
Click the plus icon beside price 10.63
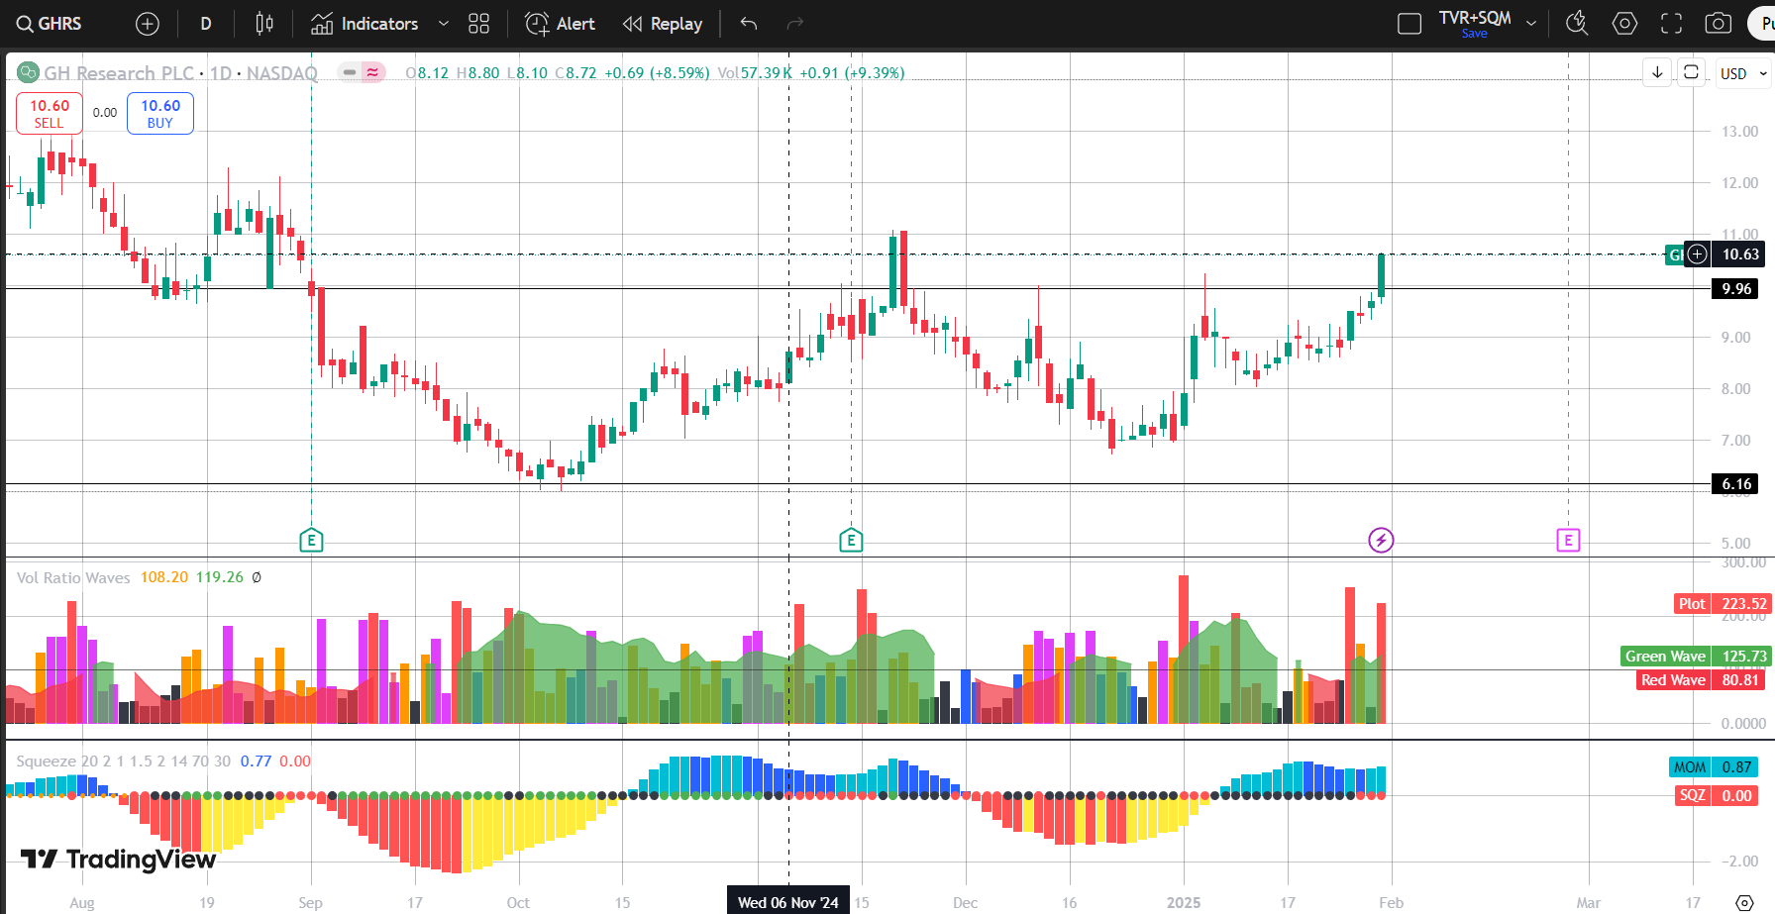click(1698, 254)
